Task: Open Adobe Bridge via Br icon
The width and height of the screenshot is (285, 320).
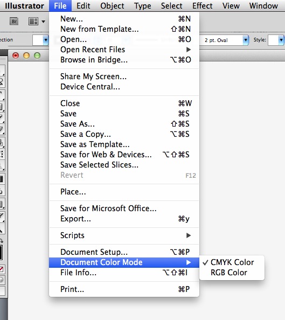Action: 14,21
